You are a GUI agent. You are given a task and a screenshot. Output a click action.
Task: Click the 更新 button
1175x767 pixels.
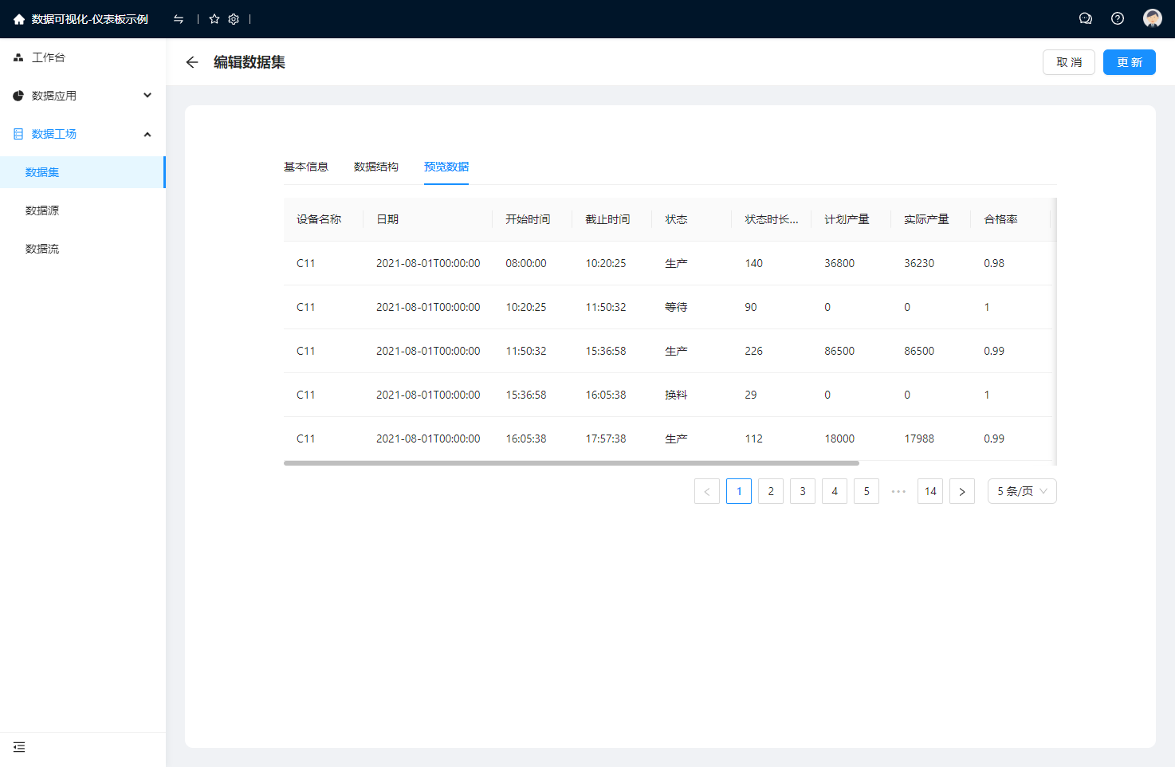pyautogui.click(x=1129, y=62)
